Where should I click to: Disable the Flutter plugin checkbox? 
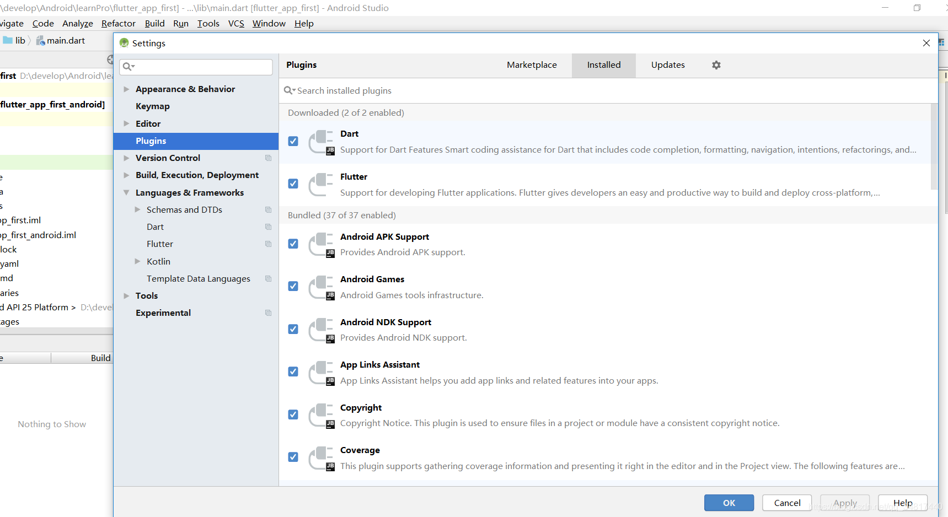293,184
